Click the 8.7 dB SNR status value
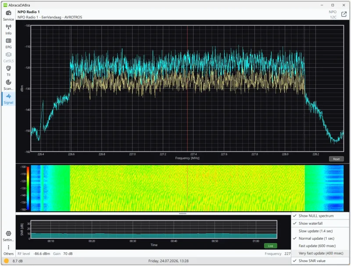This screenshot has width=351, height=266. [18, 261]
